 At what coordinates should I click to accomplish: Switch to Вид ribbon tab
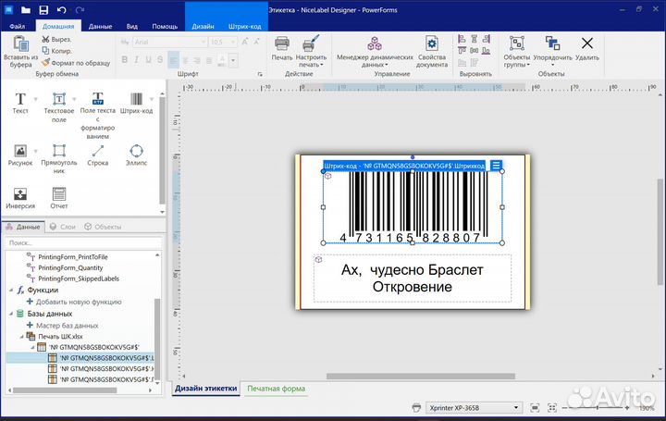coord(132,26)
